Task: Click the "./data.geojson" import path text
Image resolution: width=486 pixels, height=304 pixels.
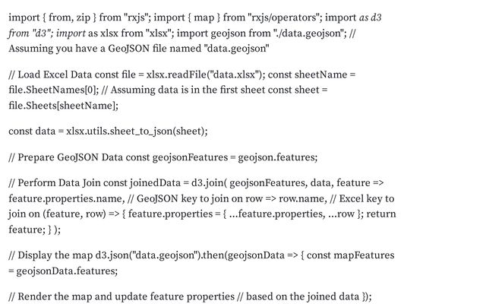Action: (x=308, y=33)
